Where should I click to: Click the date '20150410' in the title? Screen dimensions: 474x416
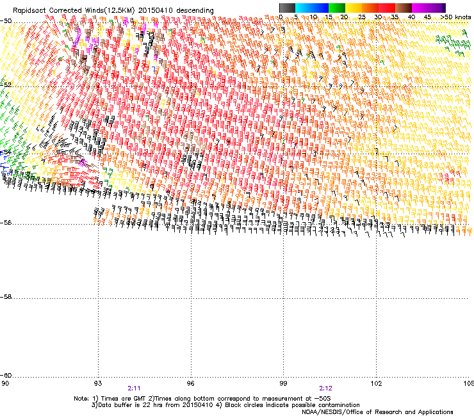coord(156,11)
